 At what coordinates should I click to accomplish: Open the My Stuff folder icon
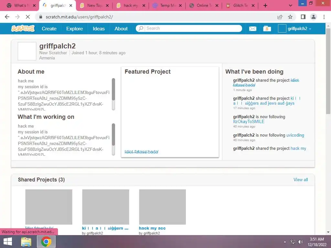pos(267,29)
